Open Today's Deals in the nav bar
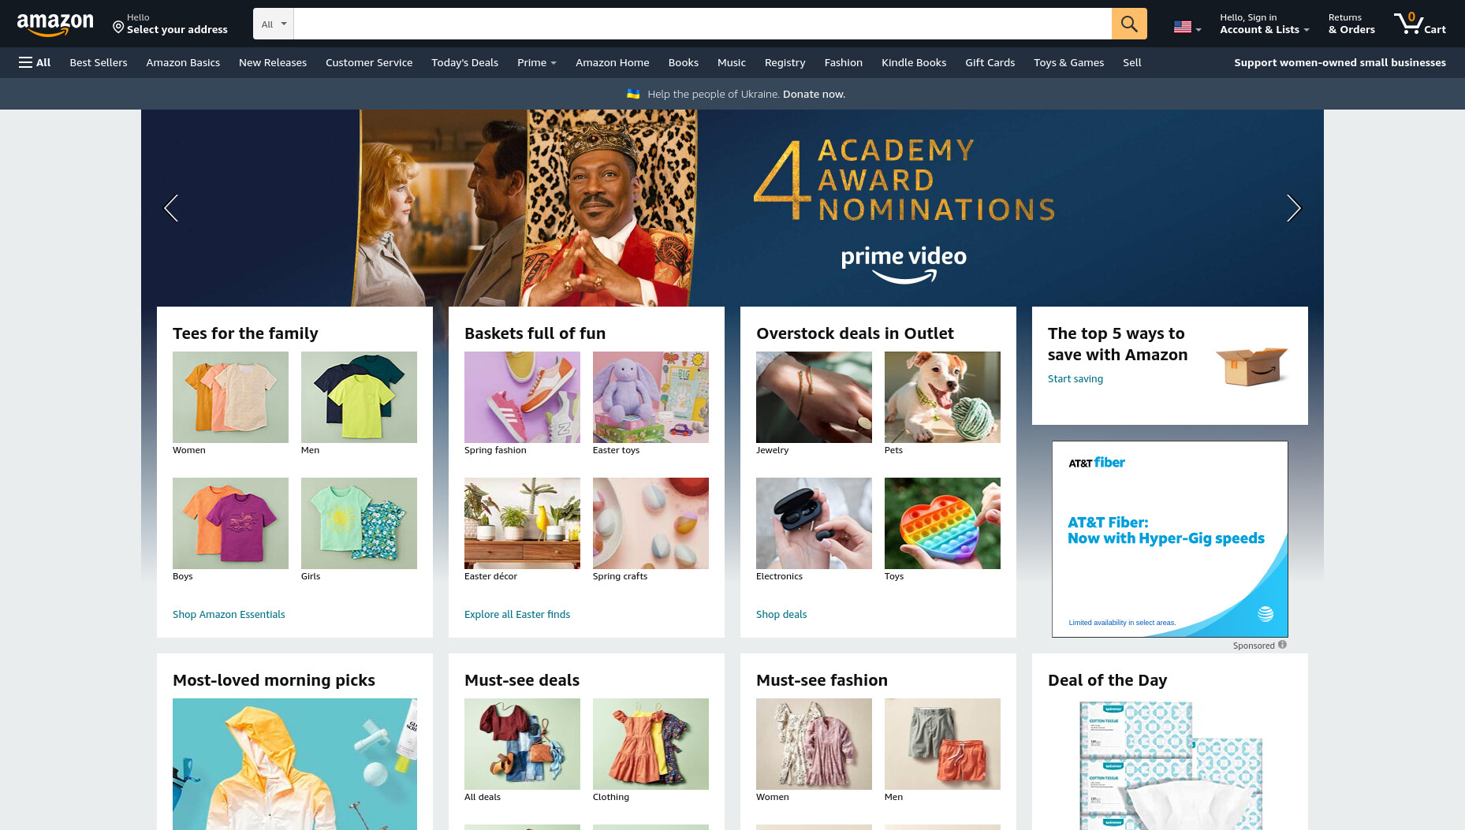The height and width of the screenshot is (830, 1465). 464,62
